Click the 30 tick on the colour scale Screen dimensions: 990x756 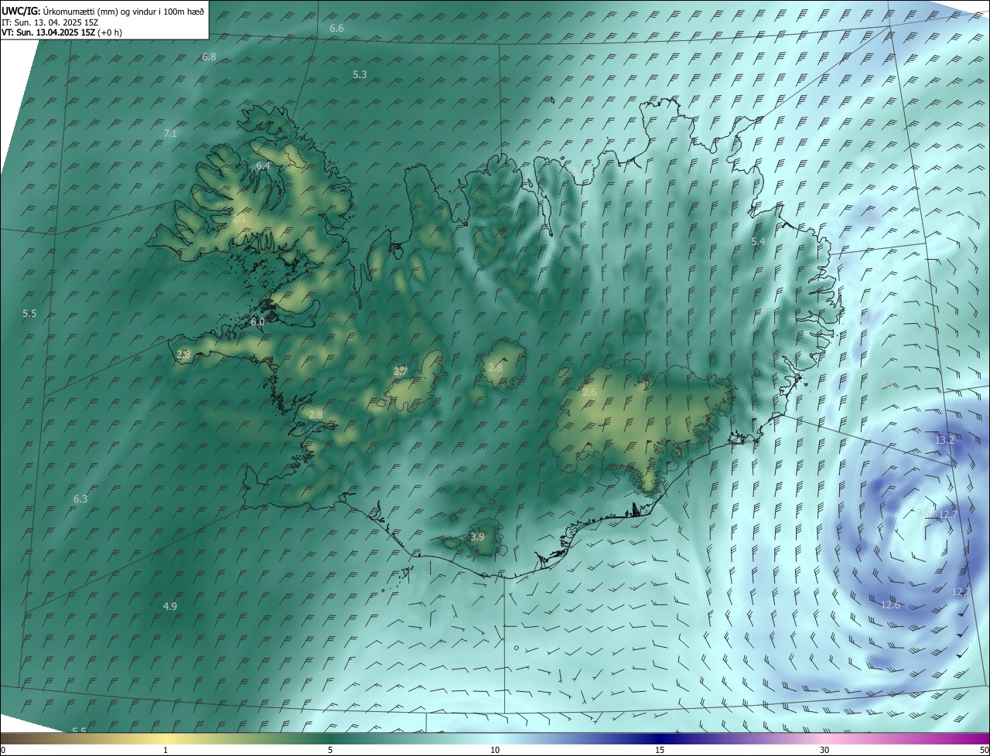[x=824, y=750]
